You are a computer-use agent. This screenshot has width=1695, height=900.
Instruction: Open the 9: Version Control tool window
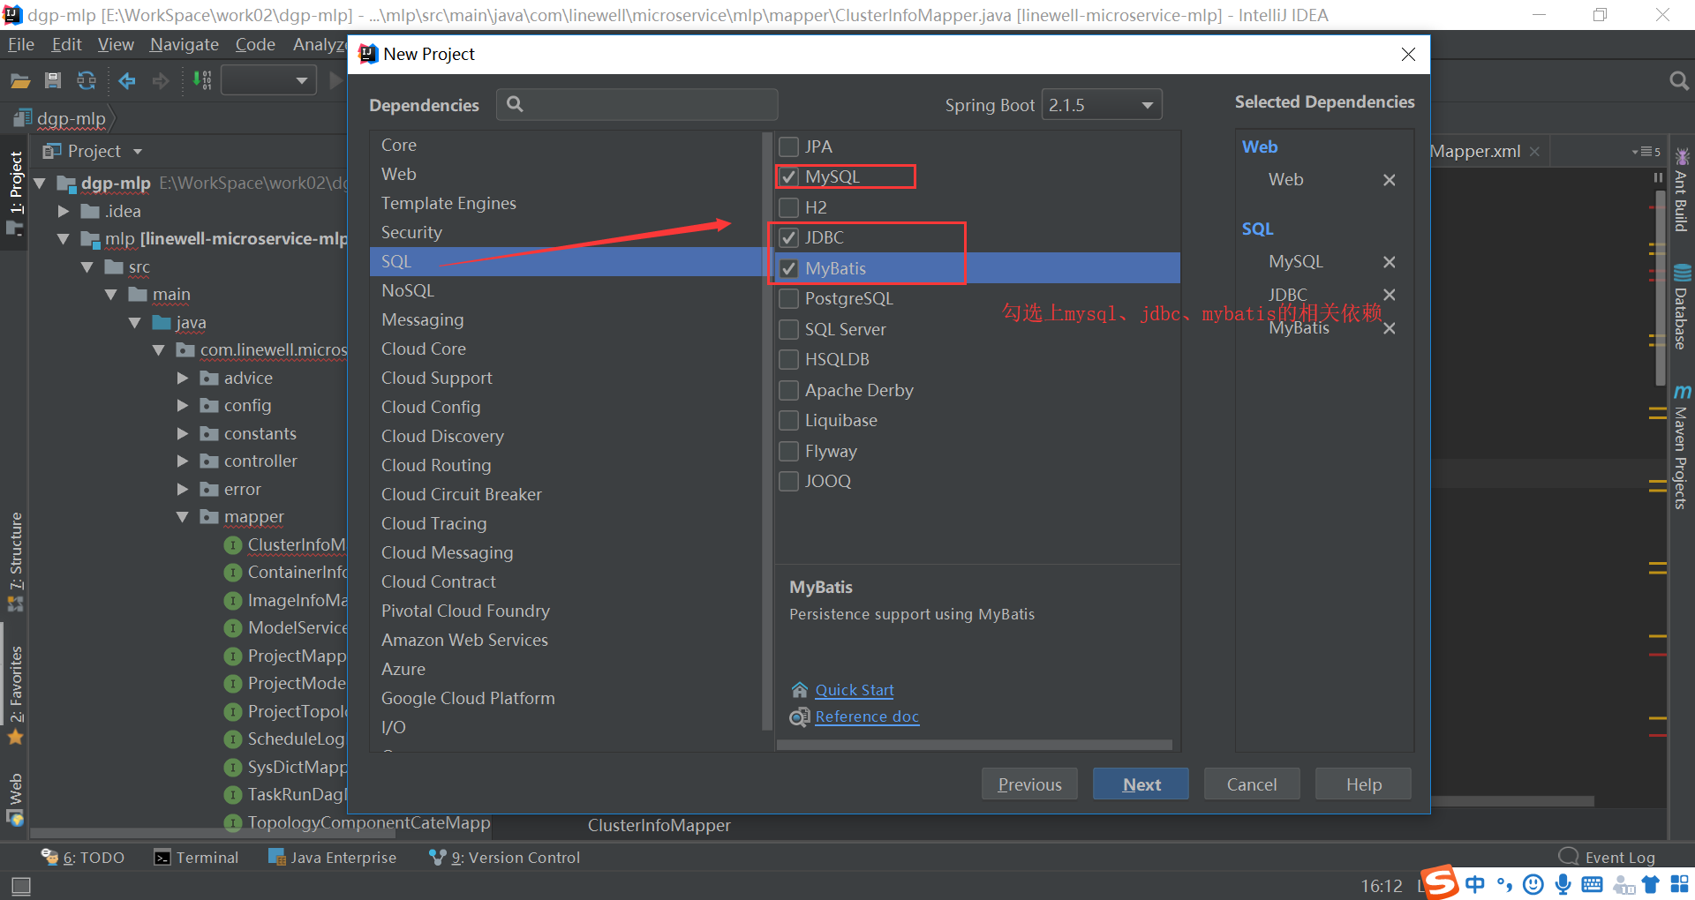click(504, 858)
